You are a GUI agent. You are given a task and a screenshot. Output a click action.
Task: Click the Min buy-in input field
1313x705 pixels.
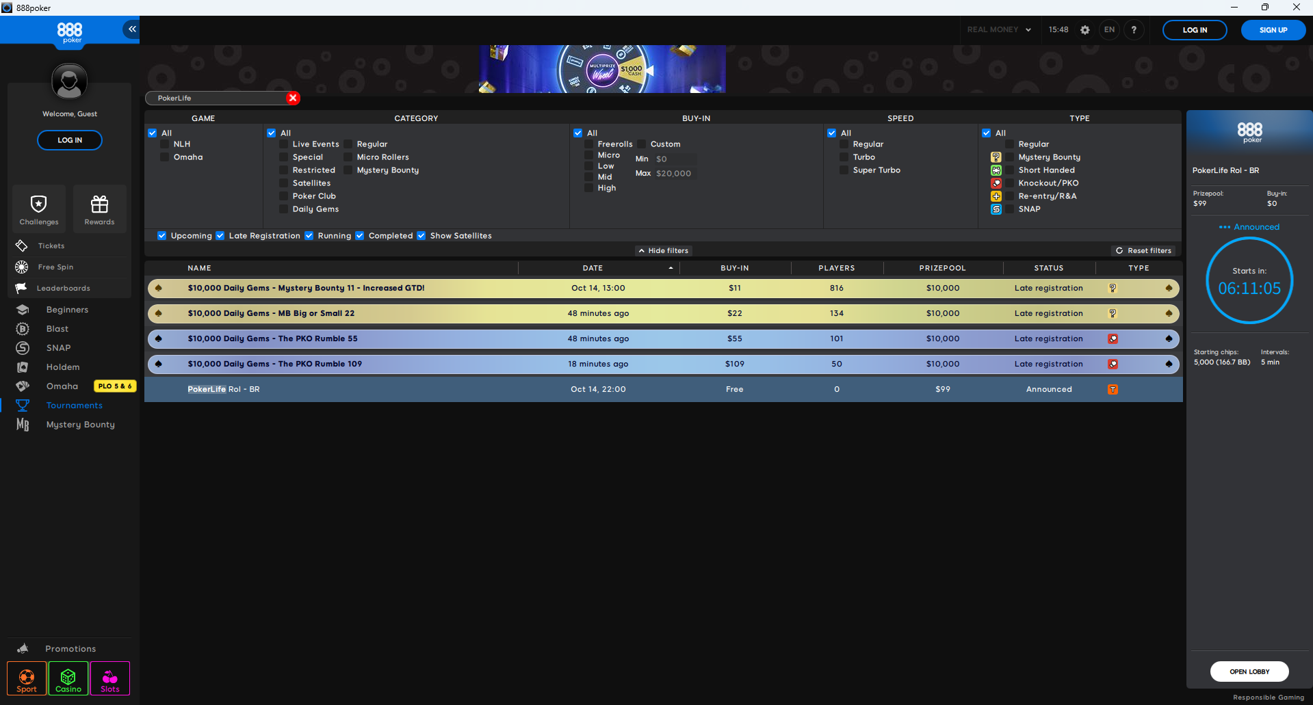pyautogui.click(x=674, y=159)
